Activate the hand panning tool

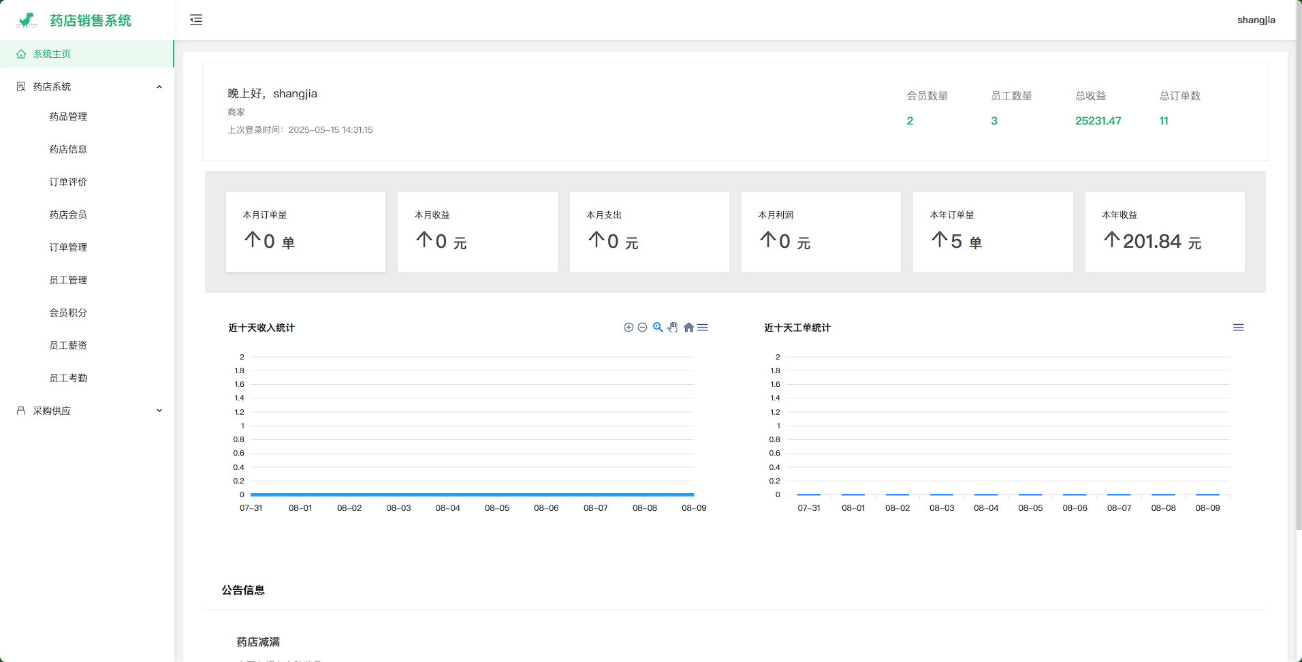(673, 328)
